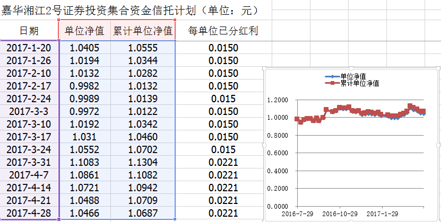The width and height of the screenshot is (441, 222).
Task: Click the chart's right-middle resize handle
Action: [x=438, y=144]
